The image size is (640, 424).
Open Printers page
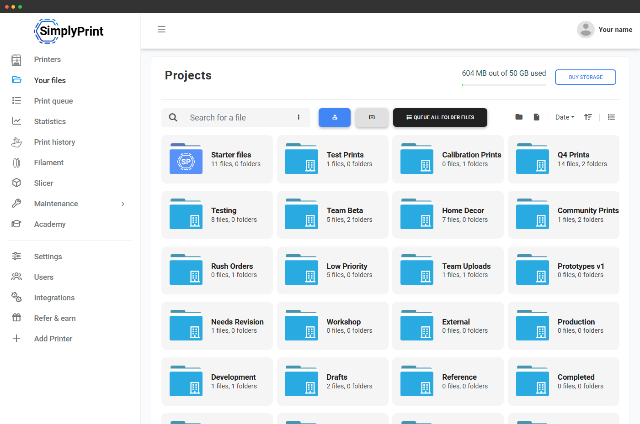(x=48, y=59)
